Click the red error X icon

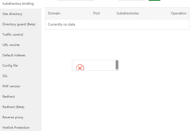tap(80, 68)
